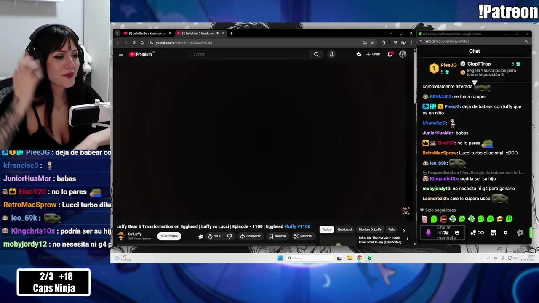Select the Rob Lucci filter chip
This screenshot has height=303, width=539.
click(x=344, y=229)
